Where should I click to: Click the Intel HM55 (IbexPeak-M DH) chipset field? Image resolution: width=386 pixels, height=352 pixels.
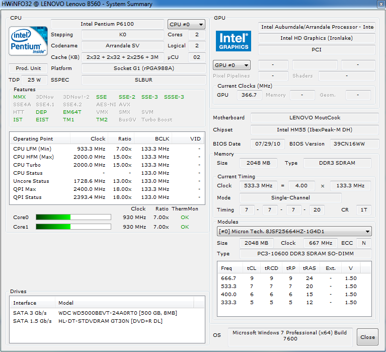tap(315, 129)
